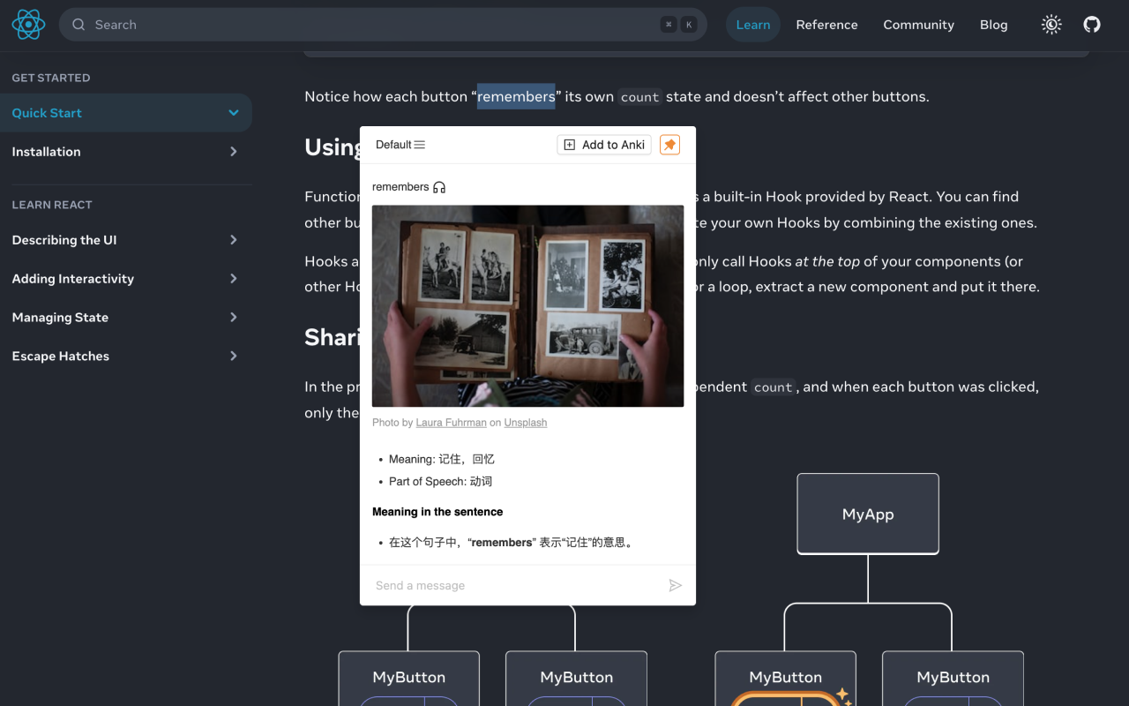Click the search magnifier icon

coord(79,25)
